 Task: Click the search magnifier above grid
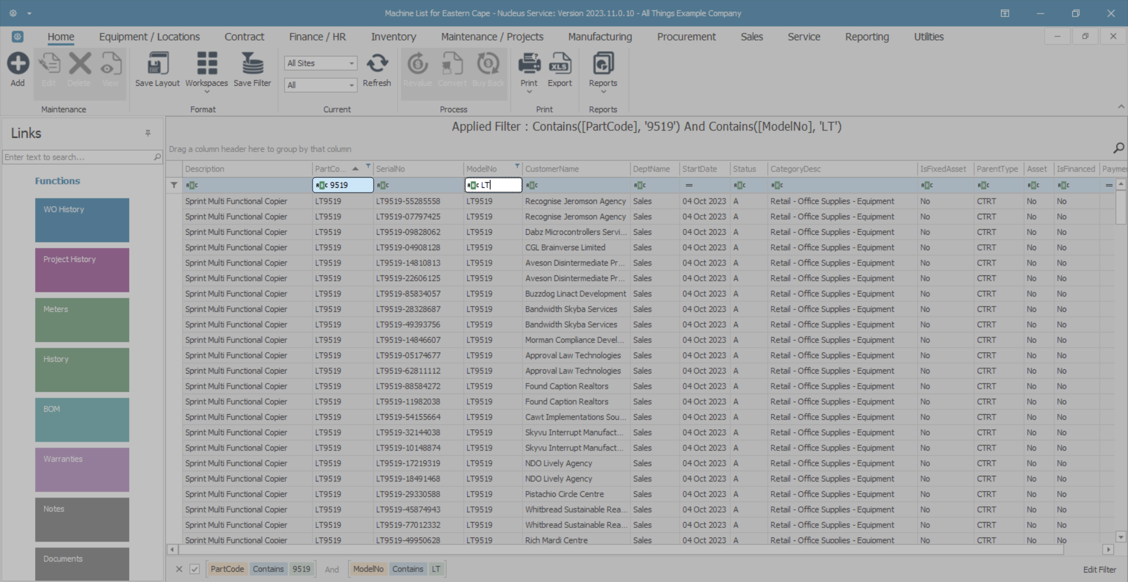[x=1119, y=148]
